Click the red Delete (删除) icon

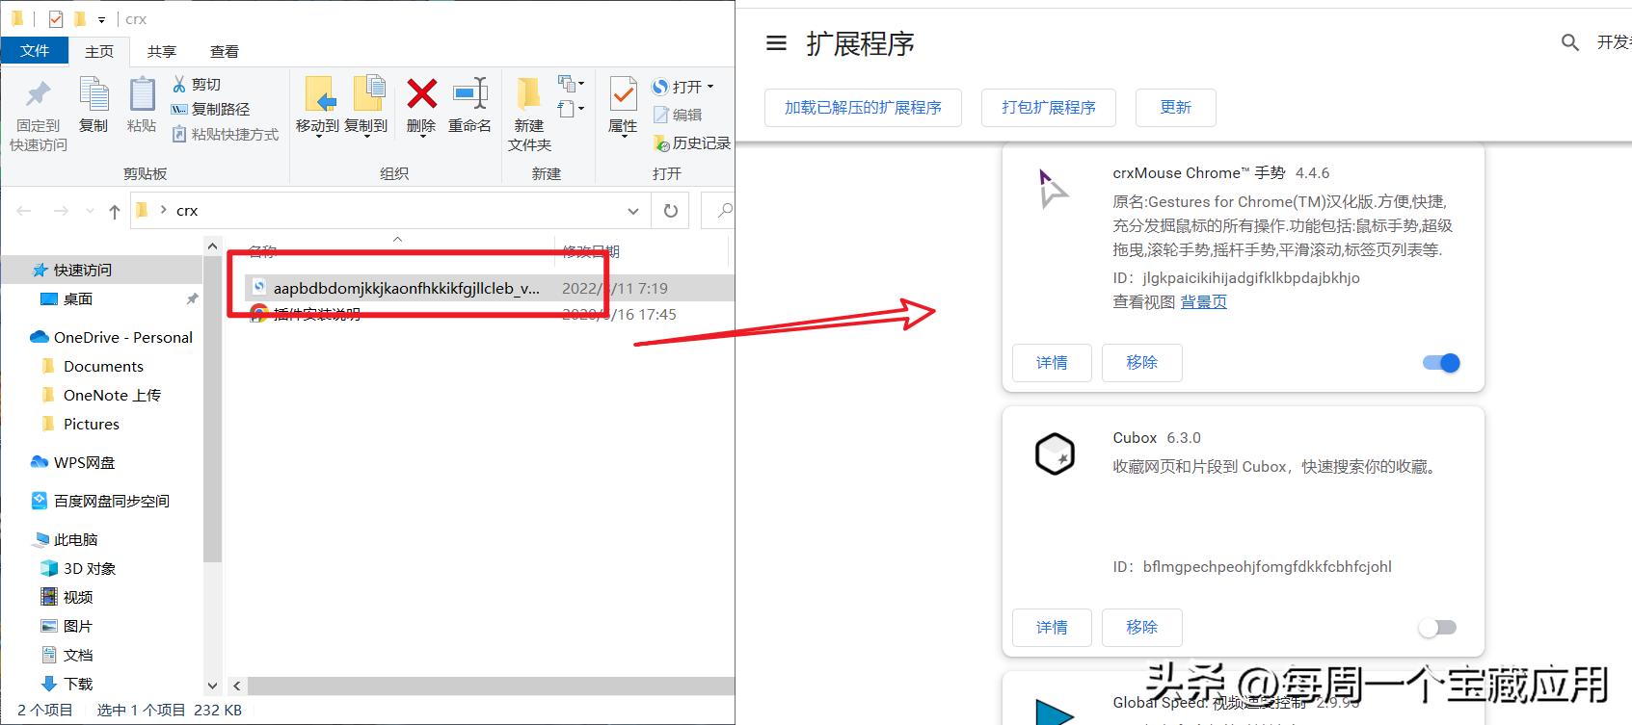click(x=421, y=94)
